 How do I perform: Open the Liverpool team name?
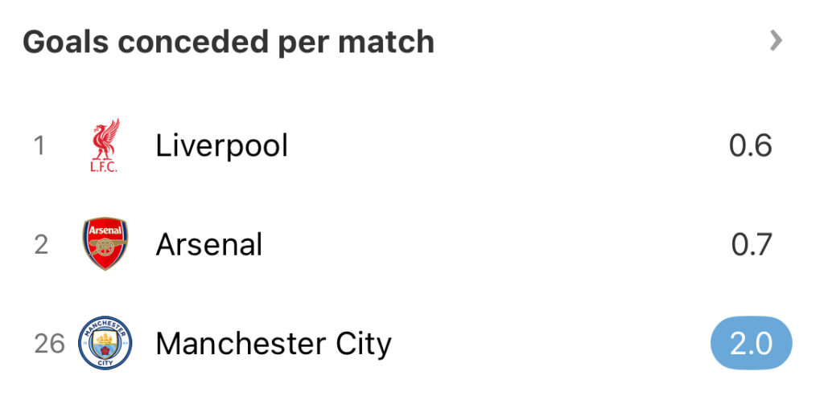[222, 145]
